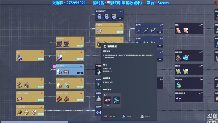The width and height of the screenshot is (218, 123).
Task: Select first pink crystal icon in 硼晶
Action: pos(178,30)
